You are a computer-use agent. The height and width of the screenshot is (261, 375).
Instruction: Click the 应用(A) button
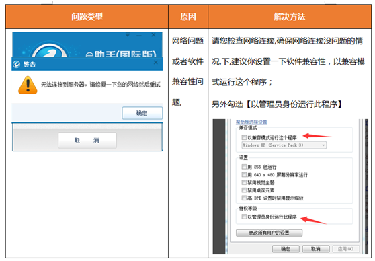point(346,249)
